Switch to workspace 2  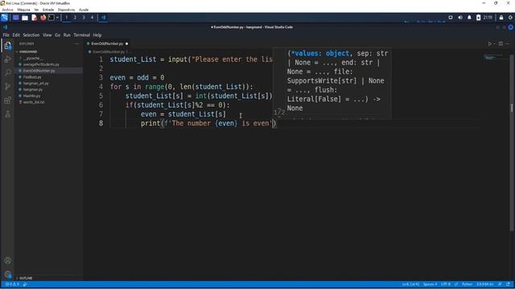coord(75,18)
